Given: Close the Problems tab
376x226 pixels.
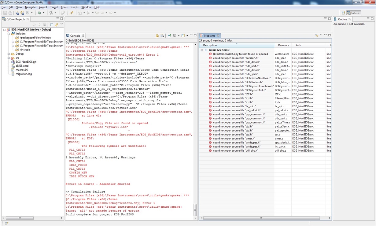Looking at the screenshot, I should point(218,36).
